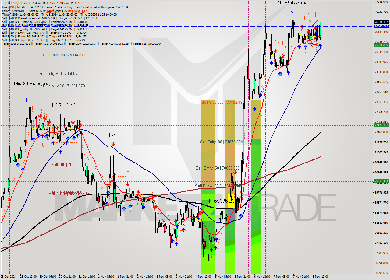This screenshot has width=390, height=280.
Task: Click the green level tag 72430.751
Action: coord(381,125)
